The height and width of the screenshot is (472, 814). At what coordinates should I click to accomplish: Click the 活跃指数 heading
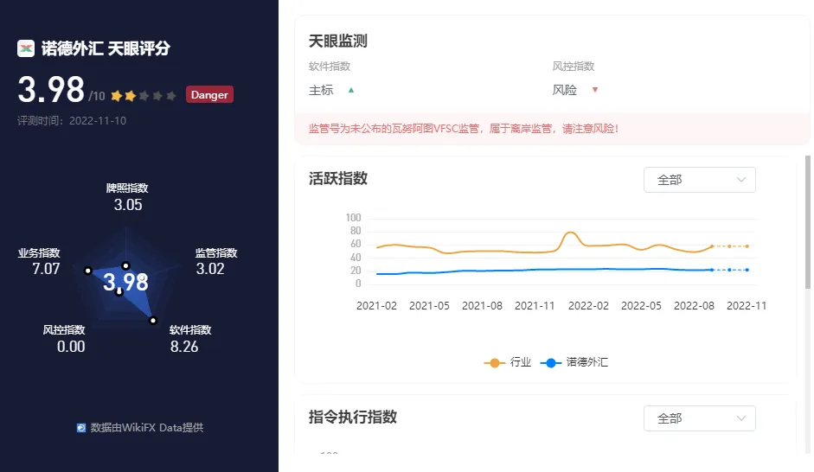[x=338, y=178]
